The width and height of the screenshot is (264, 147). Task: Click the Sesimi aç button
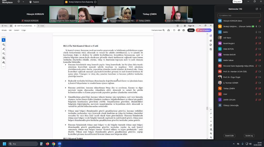(249, 136)
